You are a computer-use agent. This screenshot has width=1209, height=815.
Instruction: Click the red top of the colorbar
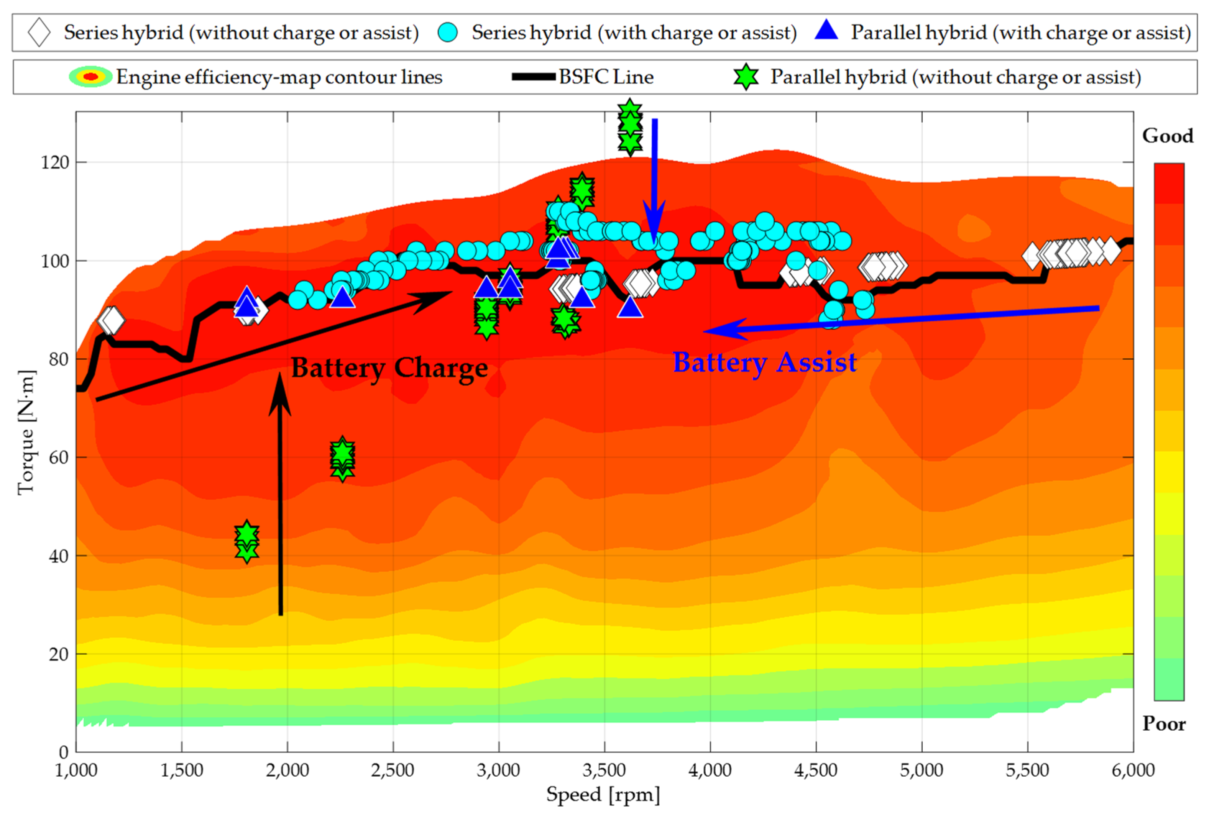click(x=1169, y=182)
